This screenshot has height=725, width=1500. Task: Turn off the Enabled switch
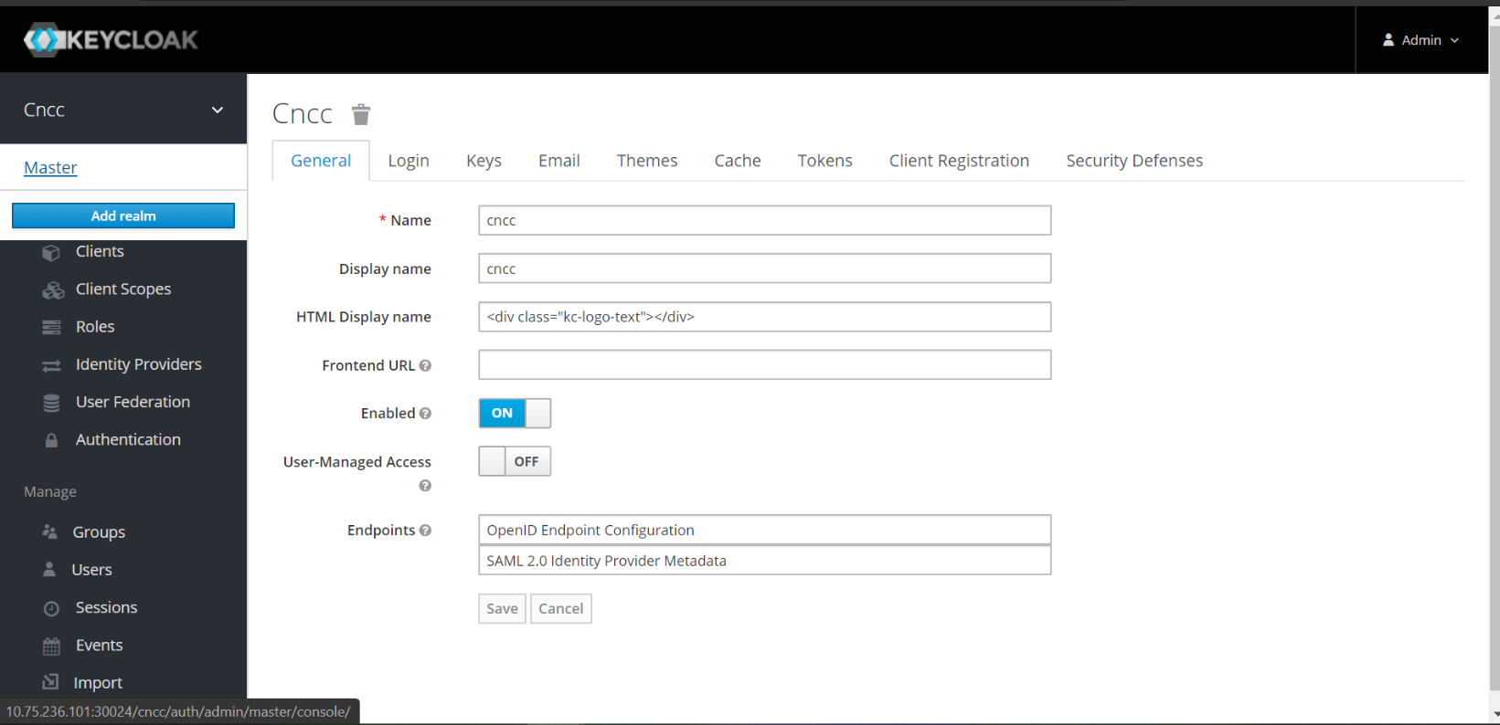click(515, 414)
